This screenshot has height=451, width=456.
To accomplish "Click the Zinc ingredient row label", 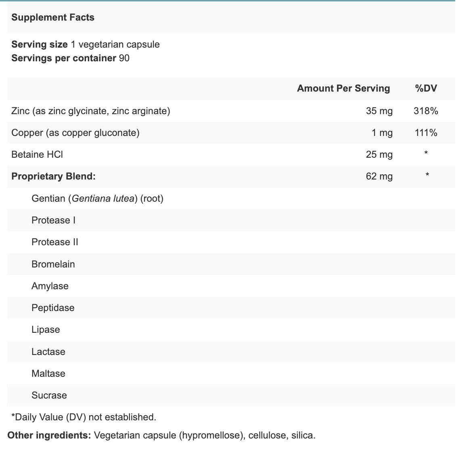I will 91,111.
